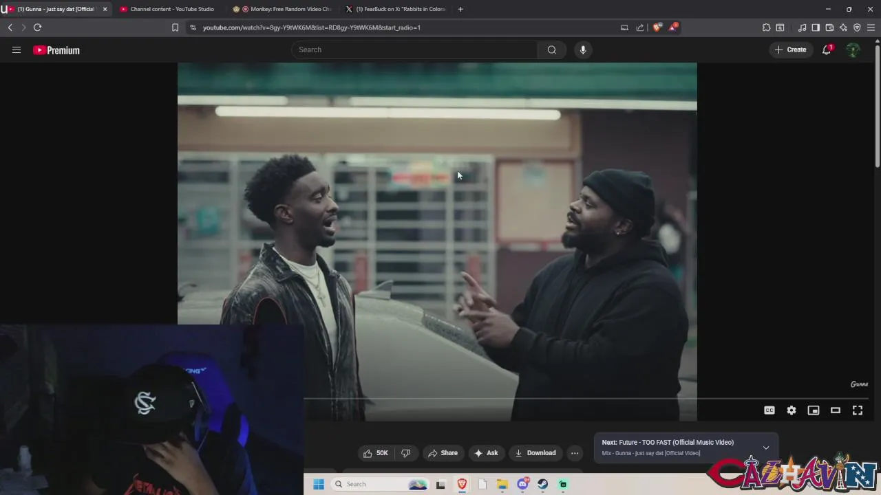881x495 pixels.
Task: Open Task View on the taskbar
Action: [x=440, y=484]
